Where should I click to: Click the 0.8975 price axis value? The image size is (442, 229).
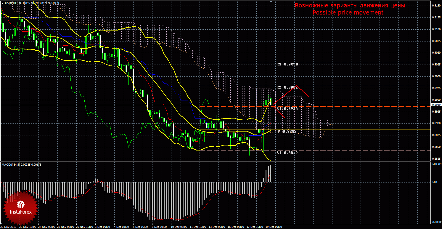coord(436,88)
